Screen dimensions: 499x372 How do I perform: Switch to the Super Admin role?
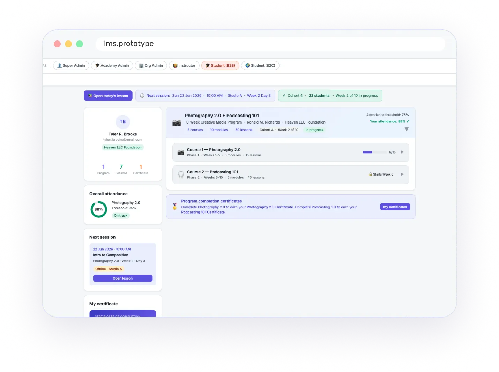pyautogui.click(x=71, y=66)
